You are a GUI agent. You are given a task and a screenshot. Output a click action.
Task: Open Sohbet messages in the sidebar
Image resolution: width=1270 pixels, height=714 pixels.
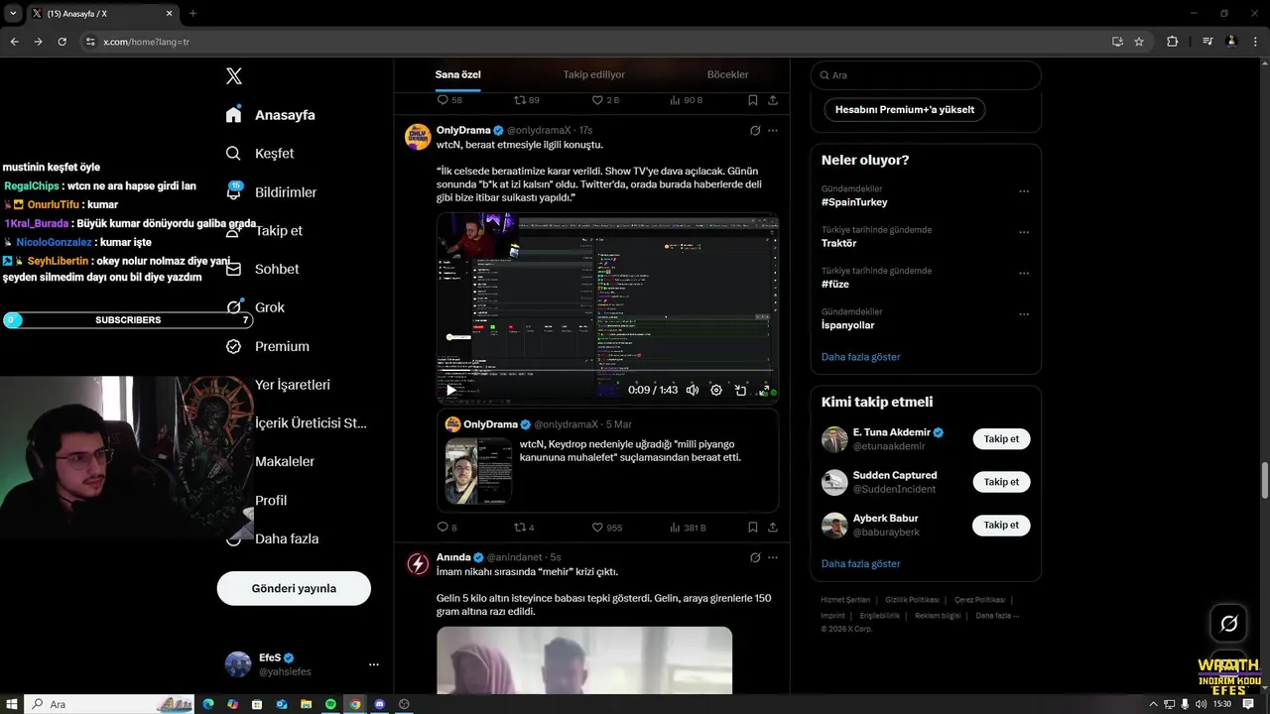pos(262,269)
